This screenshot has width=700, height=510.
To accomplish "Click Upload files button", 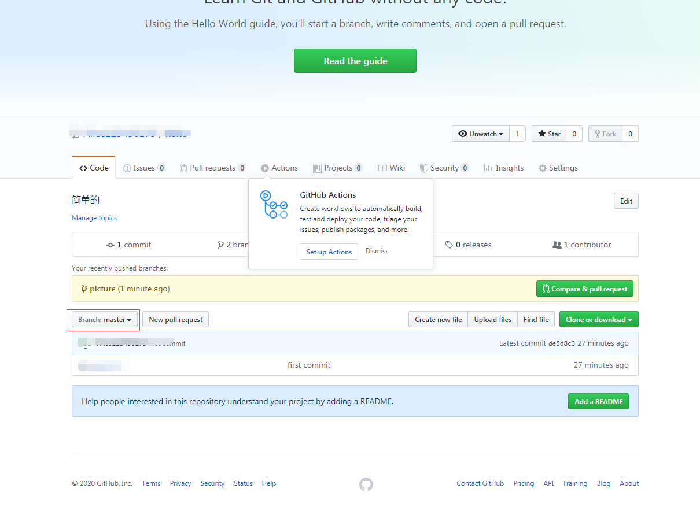I will (493, 319).
